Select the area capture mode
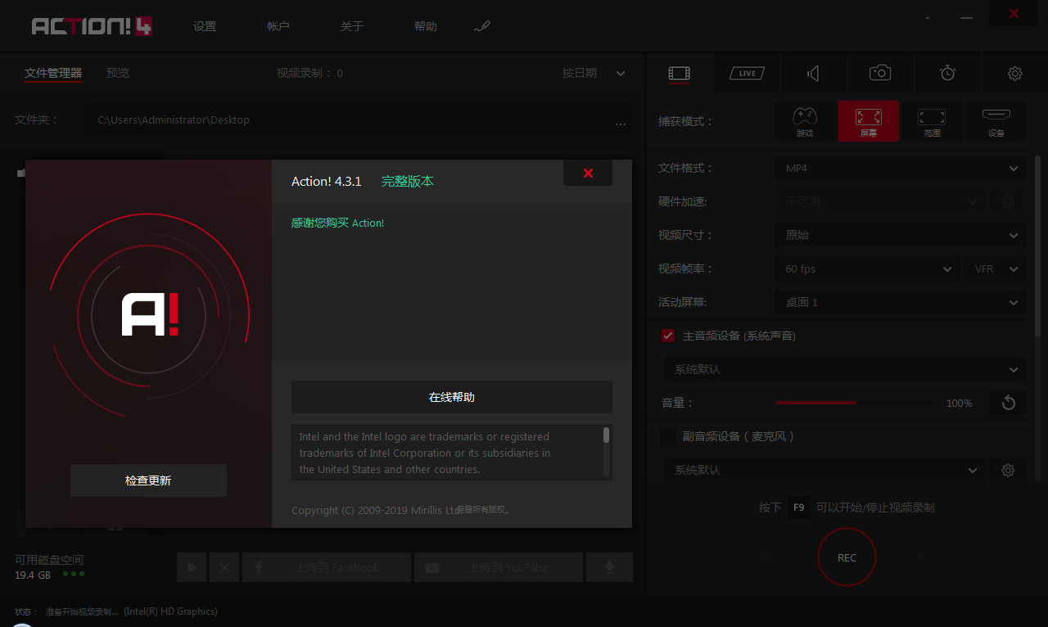 point(933,121)
